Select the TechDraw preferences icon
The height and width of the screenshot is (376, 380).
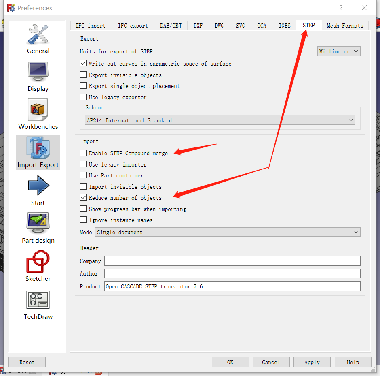point(38,300)
